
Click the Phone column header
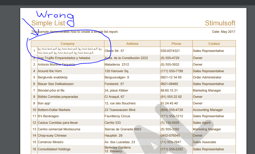[176, 44]
